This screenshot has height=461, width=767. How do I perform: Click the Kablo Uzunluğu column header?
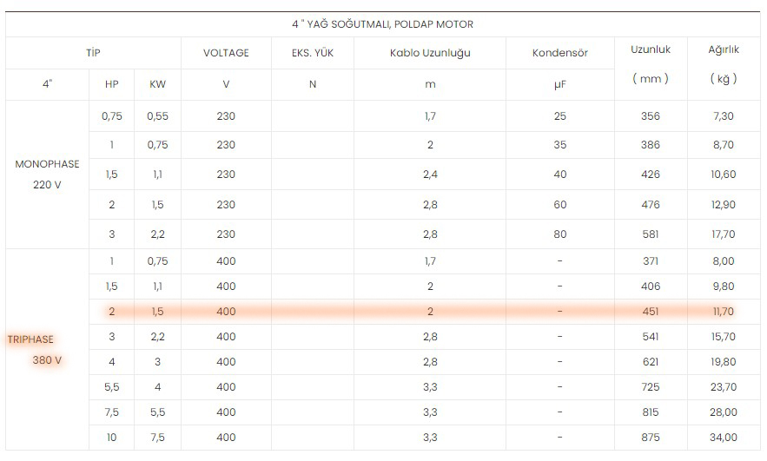point(430,53)
